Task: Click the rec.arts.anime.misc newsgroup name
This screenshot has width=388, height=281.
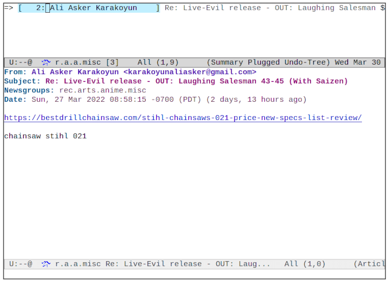Action: point(103,90)
